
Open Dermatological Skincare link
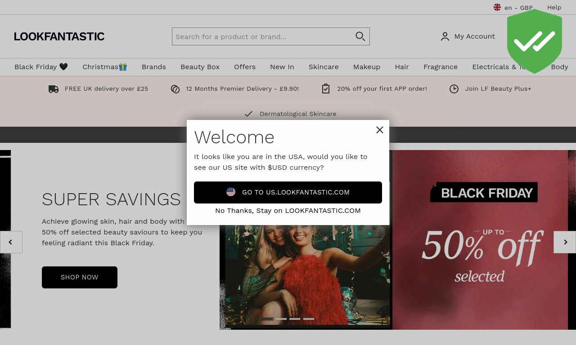[298, 114]
